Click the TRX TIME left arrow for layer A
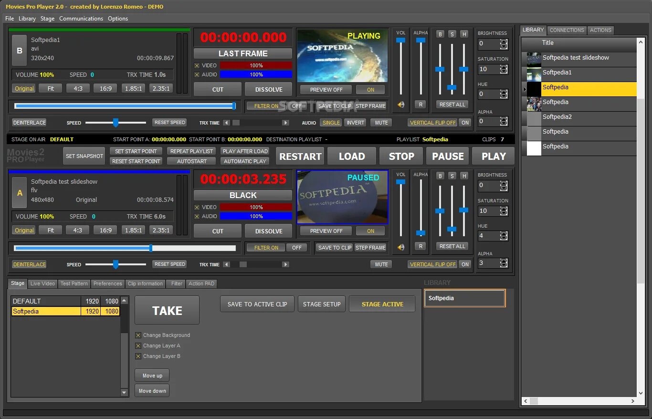This screenshot has width=652, height=419. coord(226,264)
